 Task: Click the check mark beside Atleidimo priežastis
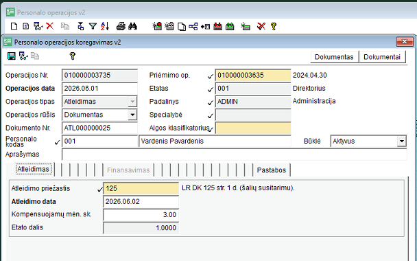point(100,190)
